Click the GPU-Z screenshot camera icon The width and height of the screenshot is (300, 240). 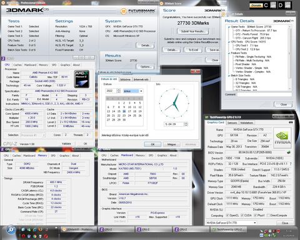(291, 122)
